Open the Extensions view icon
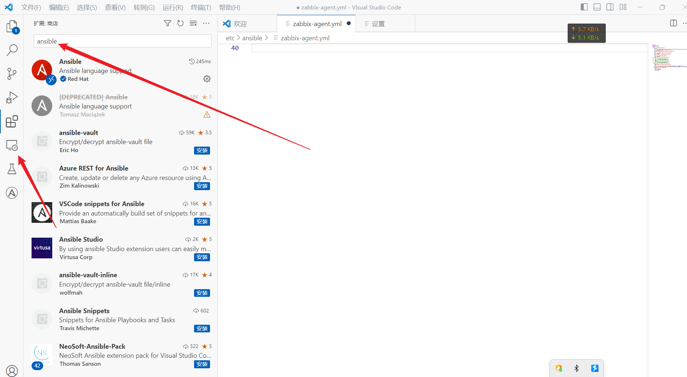Viewport: 687px width, 377px height. point(12,122)
